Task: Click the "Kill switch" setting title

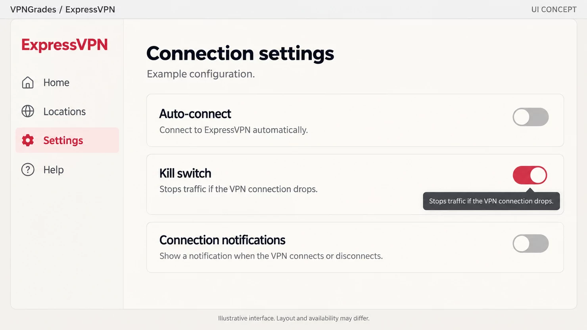Action: [x=185, y=173]
